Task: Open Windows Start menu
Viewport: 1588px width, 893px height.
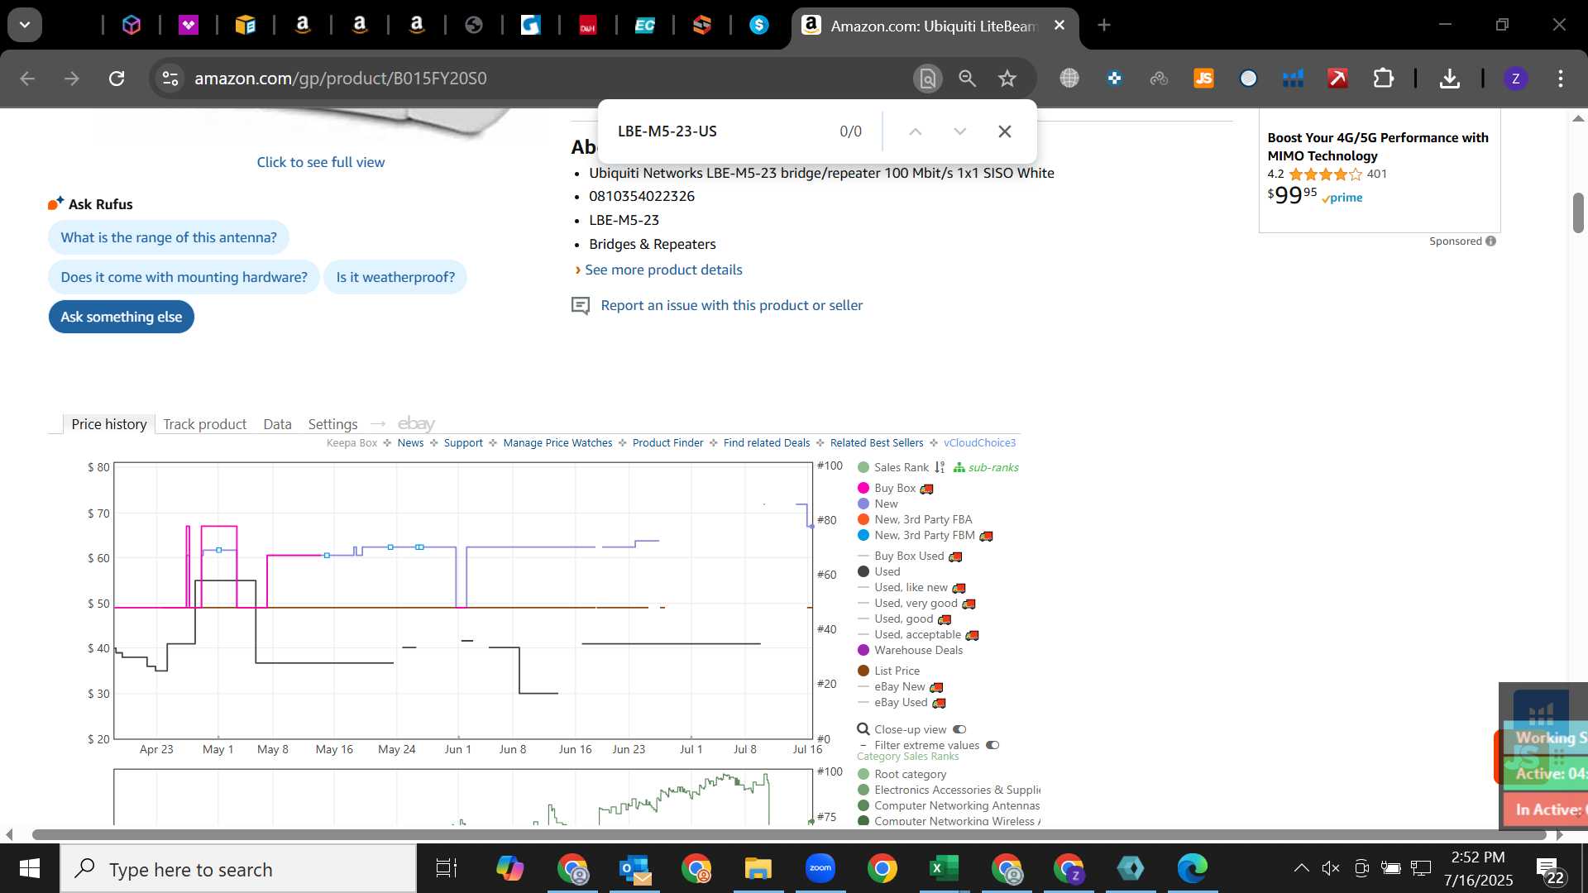Action: click(30, 868)
